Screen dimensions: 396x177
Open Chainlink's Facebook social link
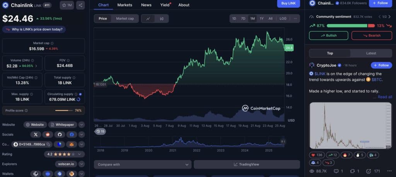point(72,134)
